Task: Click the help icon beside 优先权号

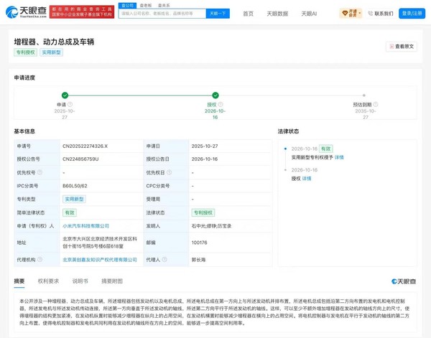Action: tap(40, 172)
